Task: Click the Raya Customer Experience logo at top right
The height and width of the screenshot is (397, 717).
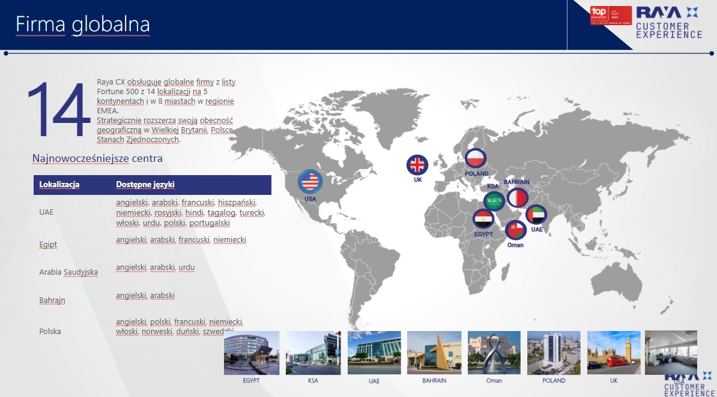Action: tap(669, 22)
